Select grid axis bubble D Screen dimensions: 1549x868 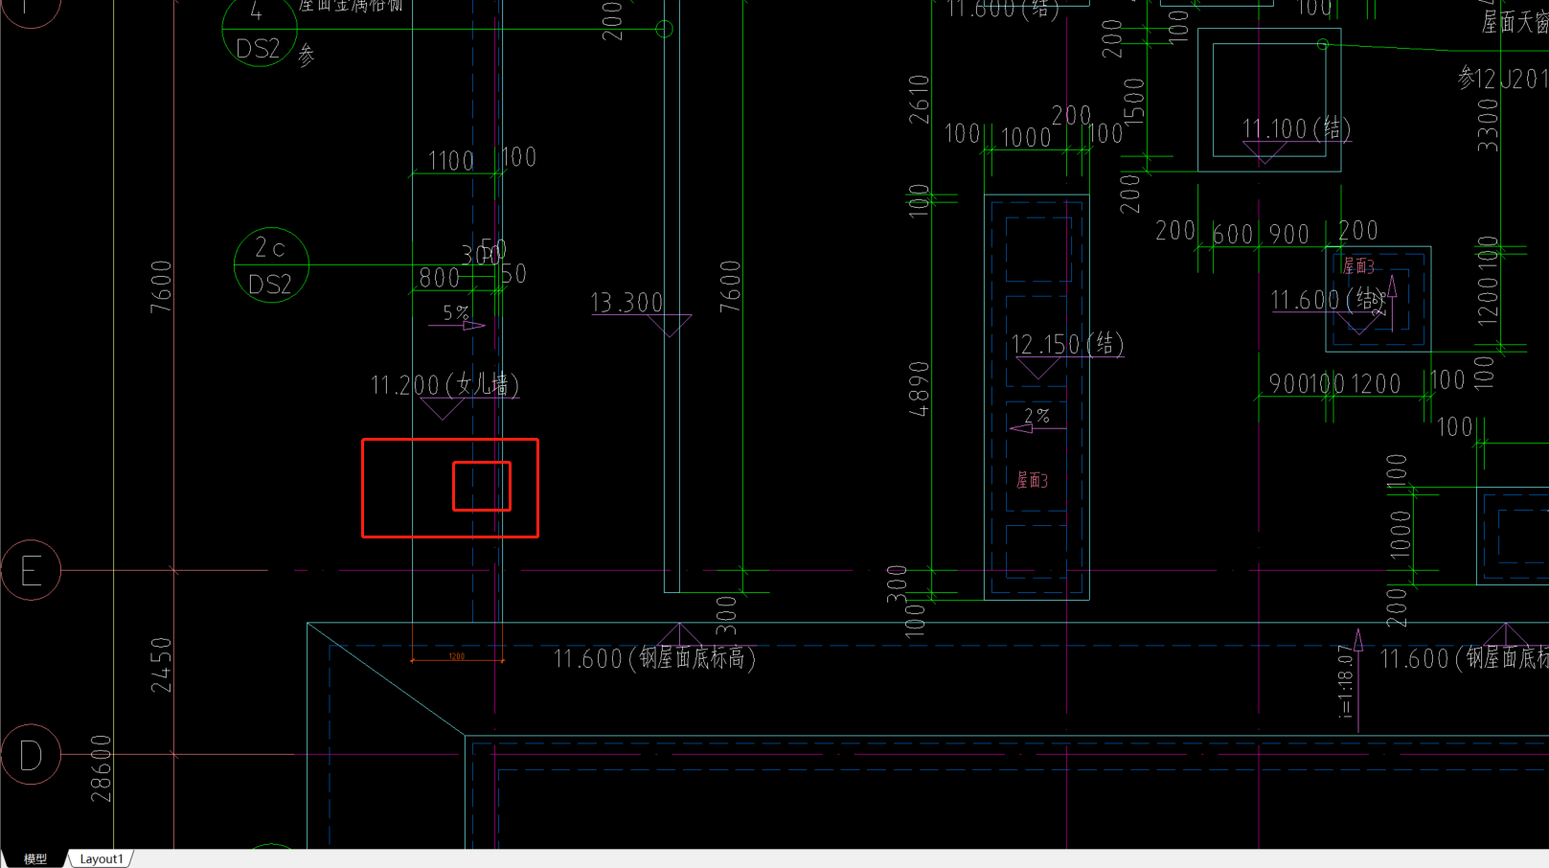(x=31, y=755)
